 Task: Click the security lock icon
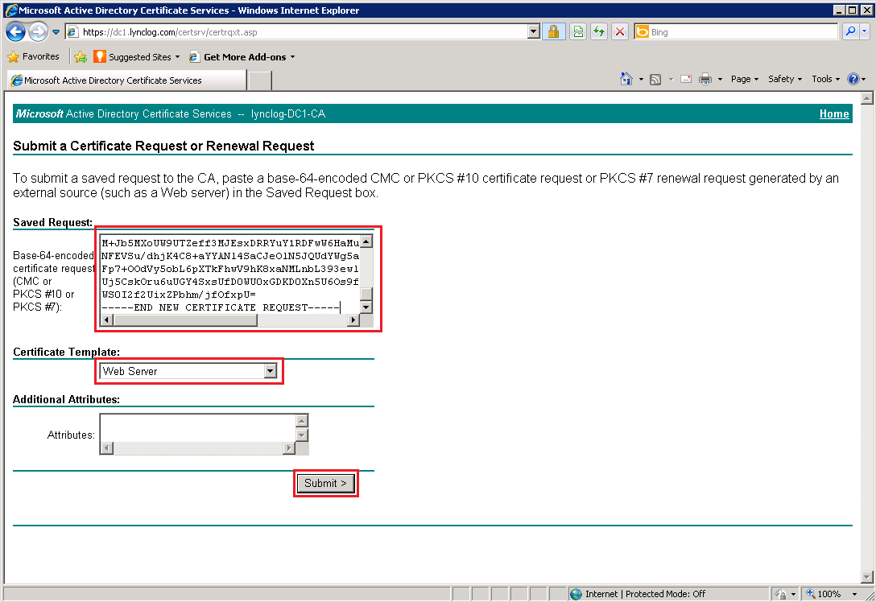pos(553,32)
